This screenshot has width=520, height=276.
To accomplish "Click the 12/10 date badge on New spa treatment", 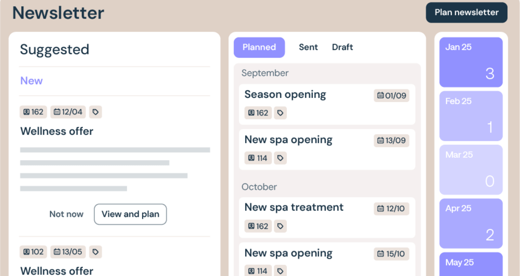I will [391, 208].
